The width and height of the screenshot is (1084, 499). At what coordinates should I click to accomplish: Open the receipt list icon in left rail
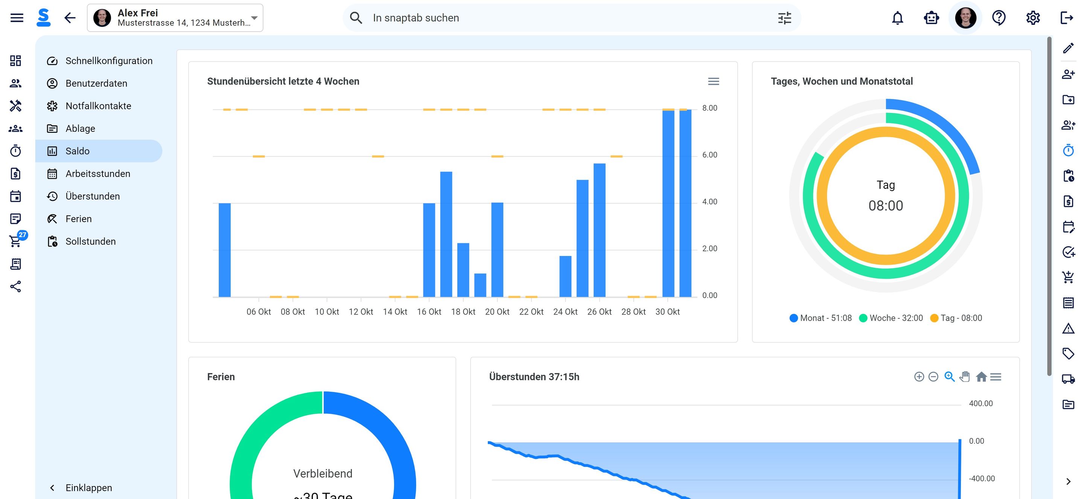(x=15, y=264)
